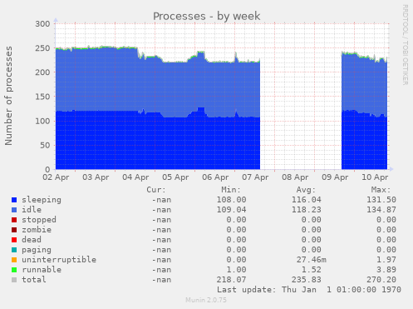The height and width of the screenshot is (309, 413).
Task: Click the 'Processes - by week' title
Action: 207,16
